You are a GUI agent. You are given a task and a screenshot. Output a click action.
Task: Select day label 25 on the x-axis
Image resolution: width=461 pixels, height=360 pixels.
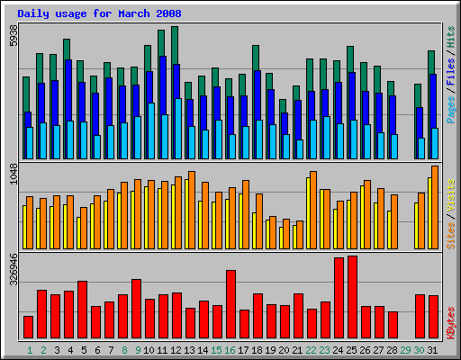(x=351, y=350)
